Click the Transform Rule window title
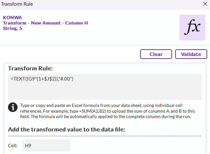 click(x=17, y=4)
